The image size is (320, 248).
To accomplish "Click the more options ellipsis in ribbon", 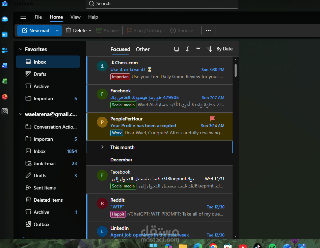I will [x=208, y=30].
